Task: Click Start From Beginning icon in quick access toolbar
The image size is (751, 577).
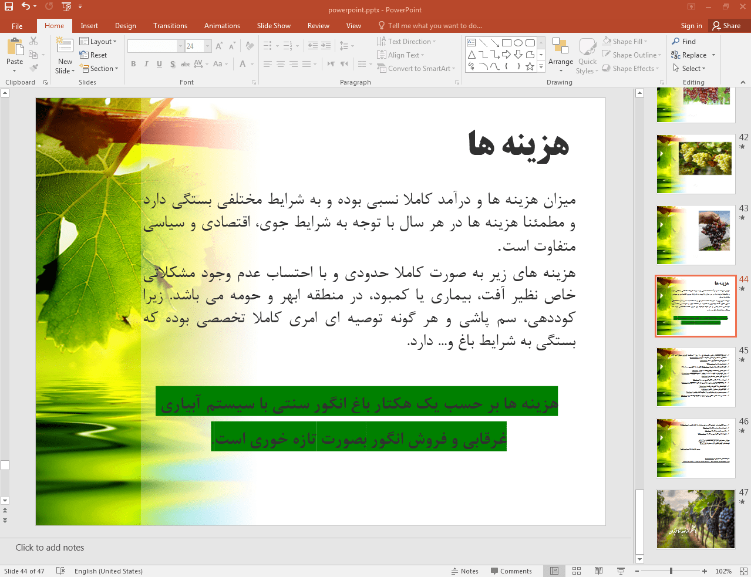Action: click(66, 6)
